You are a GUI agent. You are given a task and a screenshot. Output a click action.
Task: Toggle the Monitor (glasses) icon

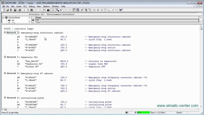click(61, 10)
